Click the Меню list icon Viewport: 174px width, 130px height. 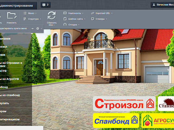click(x=25, y=13)
